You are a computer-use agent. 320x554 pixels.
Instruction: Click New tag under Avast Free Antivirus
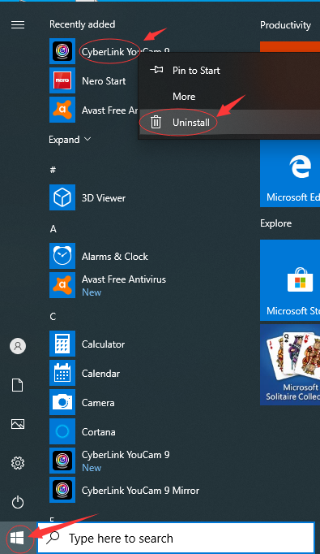click(92, 292)
